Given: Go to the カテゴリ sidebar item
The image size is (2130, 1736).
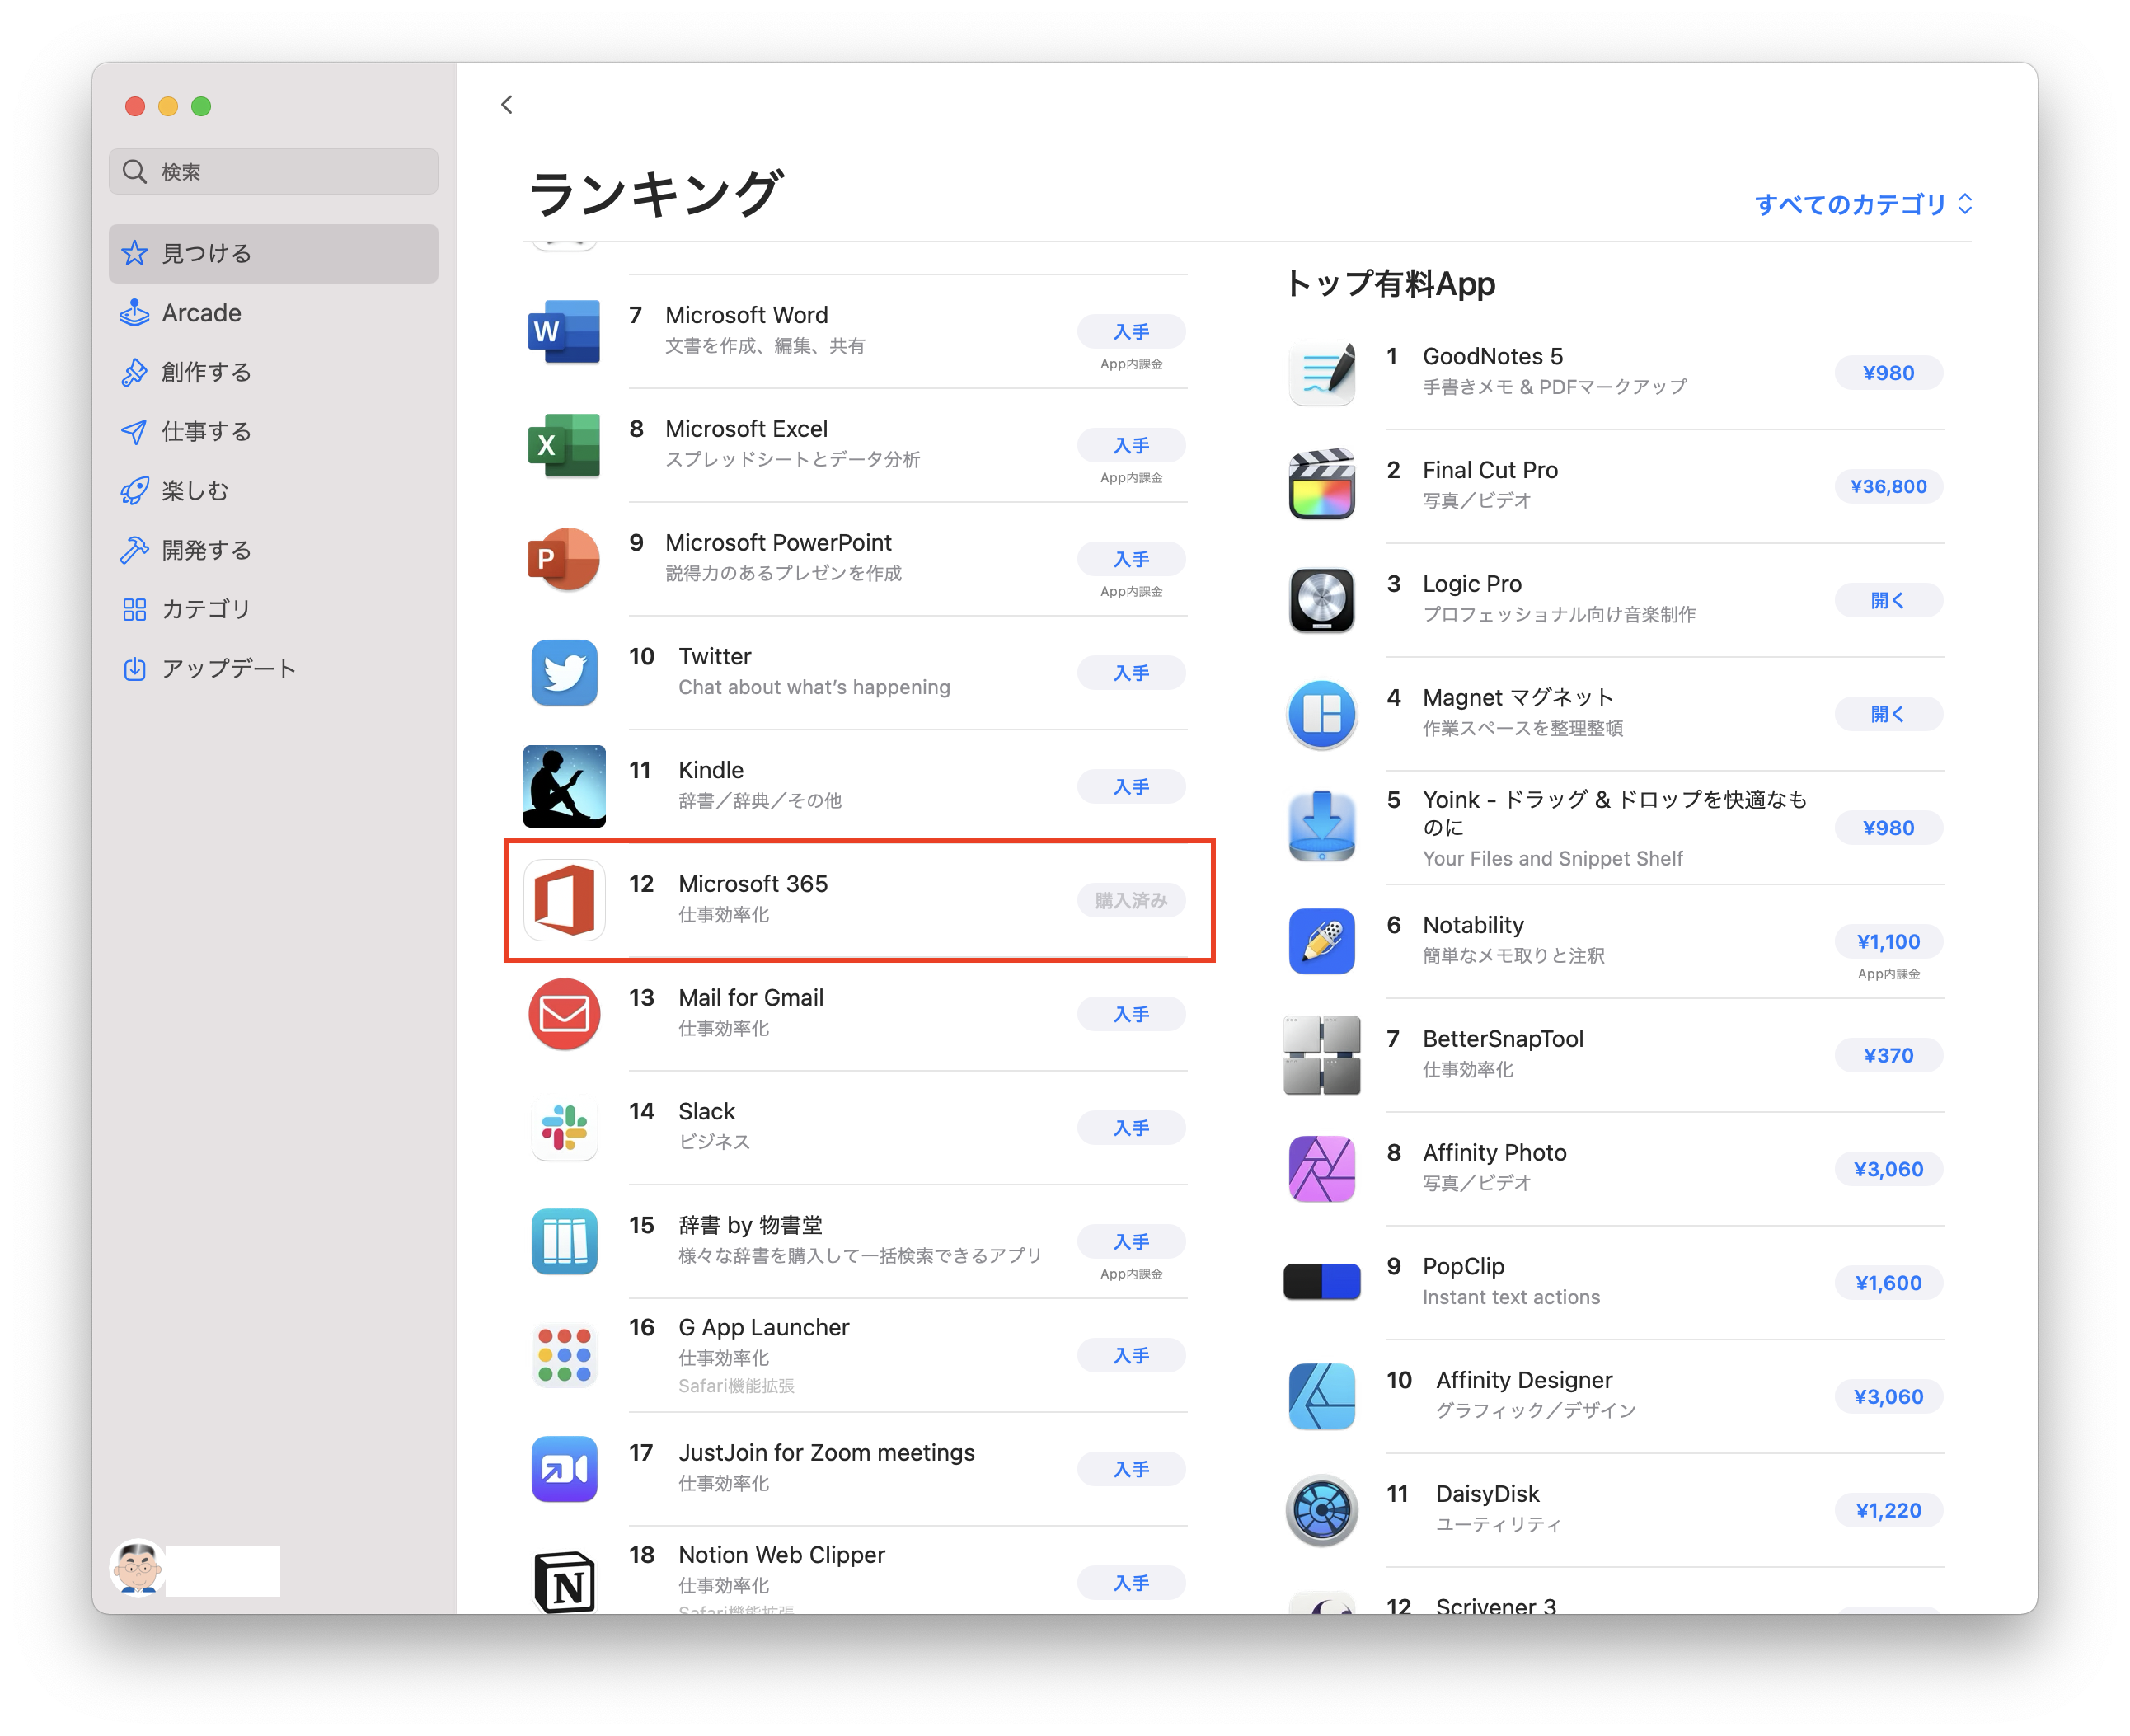Looking at the screenshot, I should (206, 609).
